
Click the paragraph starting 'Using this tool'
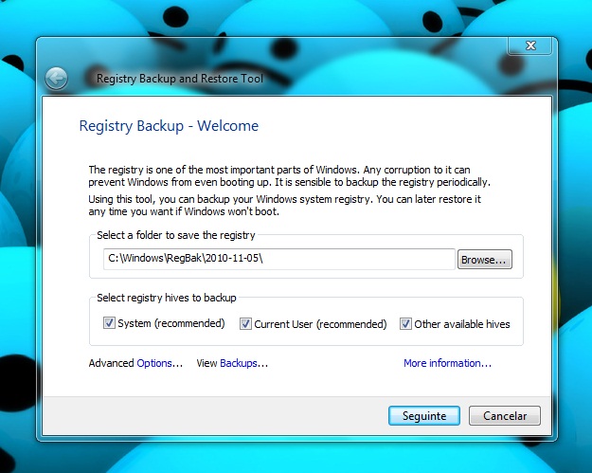point(285,205)
